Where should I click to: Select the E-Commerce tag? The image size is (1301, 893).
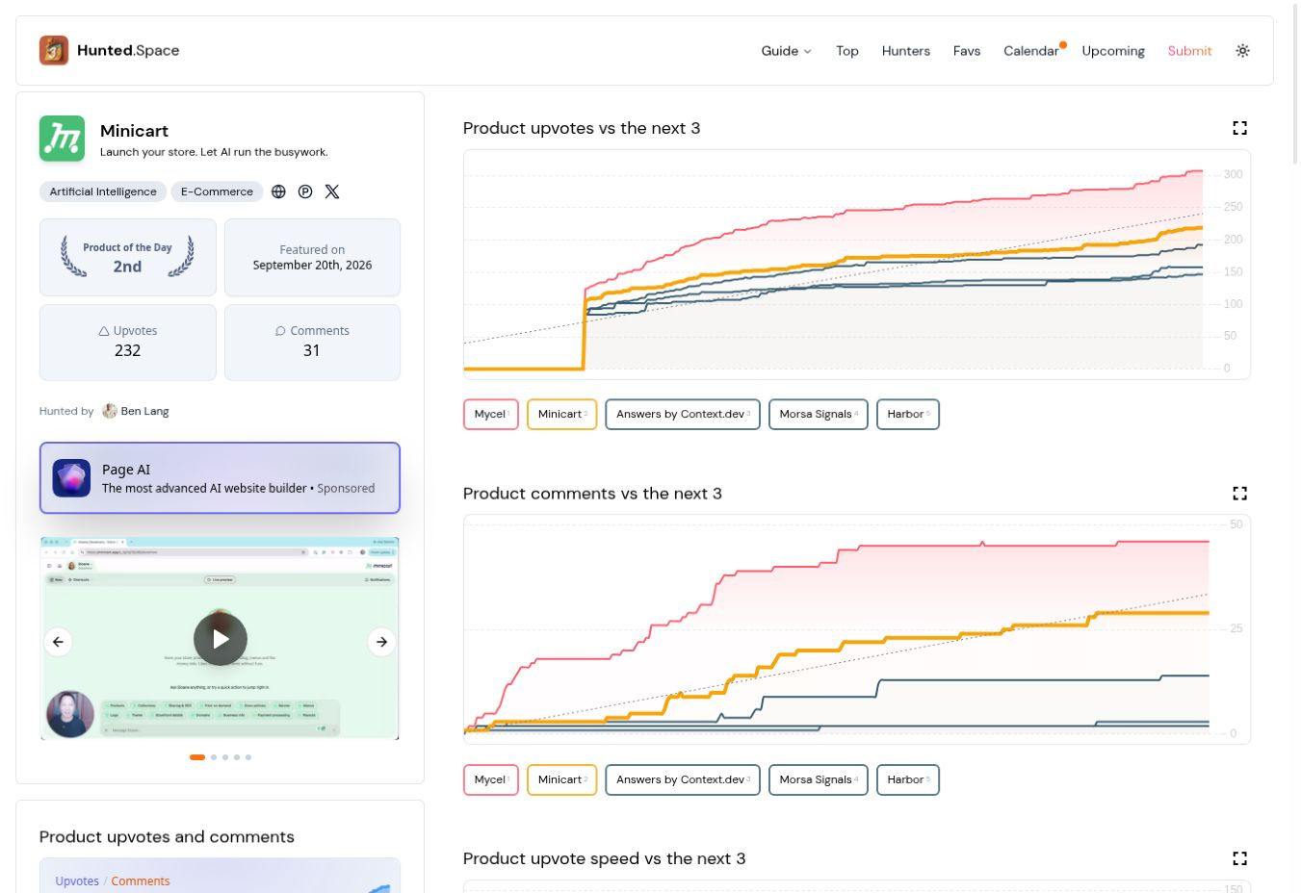point(217,191)
